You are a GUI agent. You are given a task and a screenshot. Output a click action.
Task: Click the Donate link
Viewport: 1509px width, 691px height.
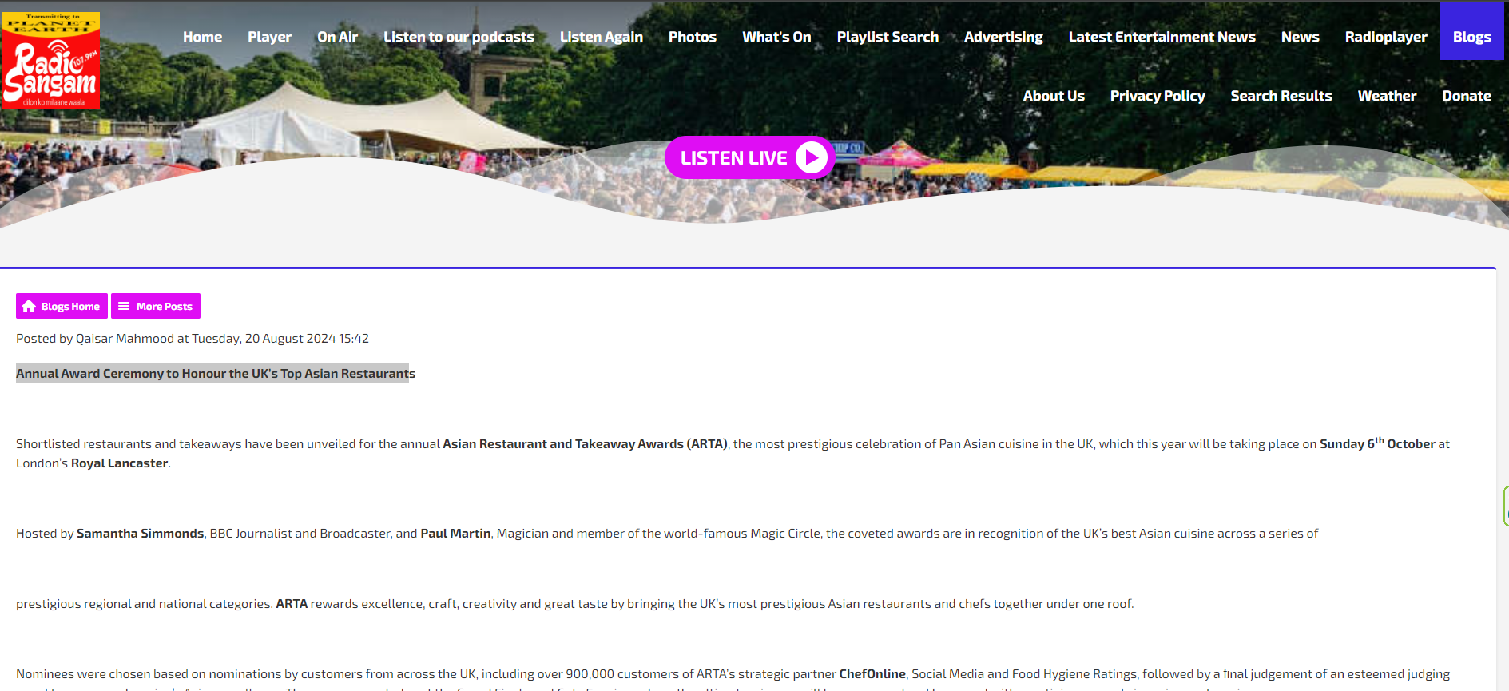pos(1466,96)
